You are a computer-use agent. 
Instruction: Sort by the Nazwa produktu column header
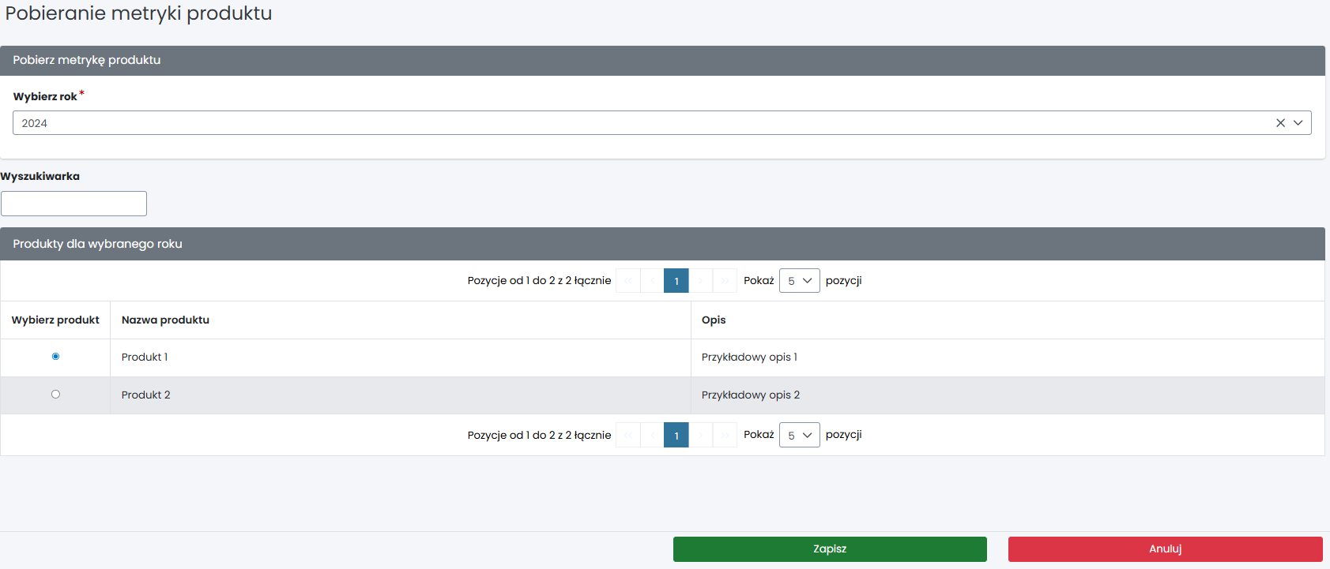pyautogui.click(x=165, y=320)
